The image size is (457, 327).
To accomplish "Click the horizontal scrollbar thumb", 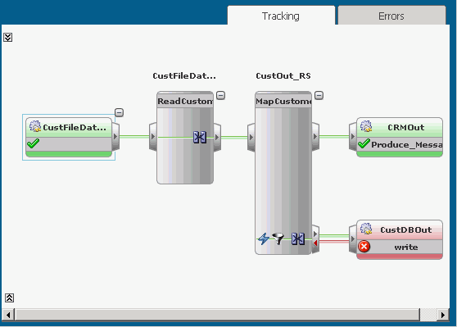I will [x=217, y=315].
